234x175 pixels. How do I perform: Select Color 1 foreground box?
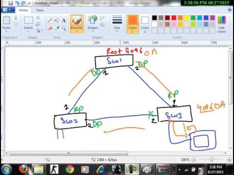click(x=133, y=24)
